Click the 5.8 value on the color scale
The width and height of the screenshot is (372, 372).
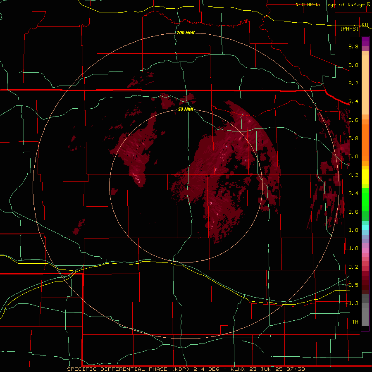[x=353, y=138]
